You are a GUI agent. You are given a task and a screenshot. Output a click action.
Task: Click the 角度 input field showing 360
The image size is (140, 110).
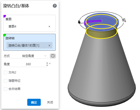pos(28,64)
